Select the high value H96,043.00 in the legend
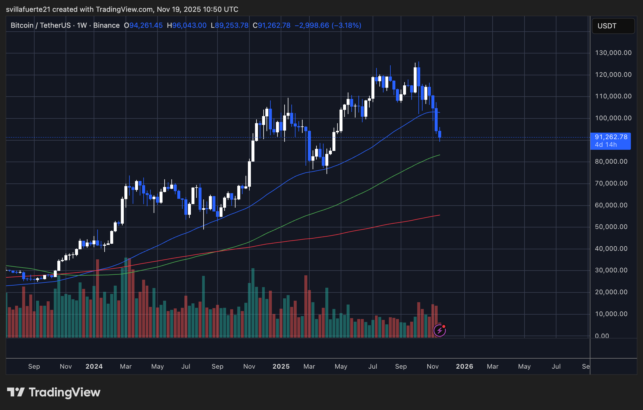This screenshot has height=410, width=643. (187, 25)
